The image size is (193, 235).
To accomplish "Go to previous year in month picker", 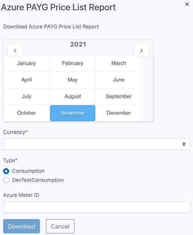I will pyautogui.click(x=15, y=51).
